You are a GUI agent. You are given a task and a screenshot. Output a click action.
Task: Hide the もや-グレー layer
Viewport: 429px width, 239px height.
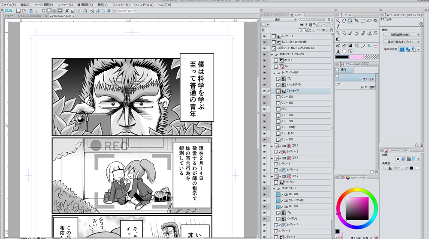[264, 182]
